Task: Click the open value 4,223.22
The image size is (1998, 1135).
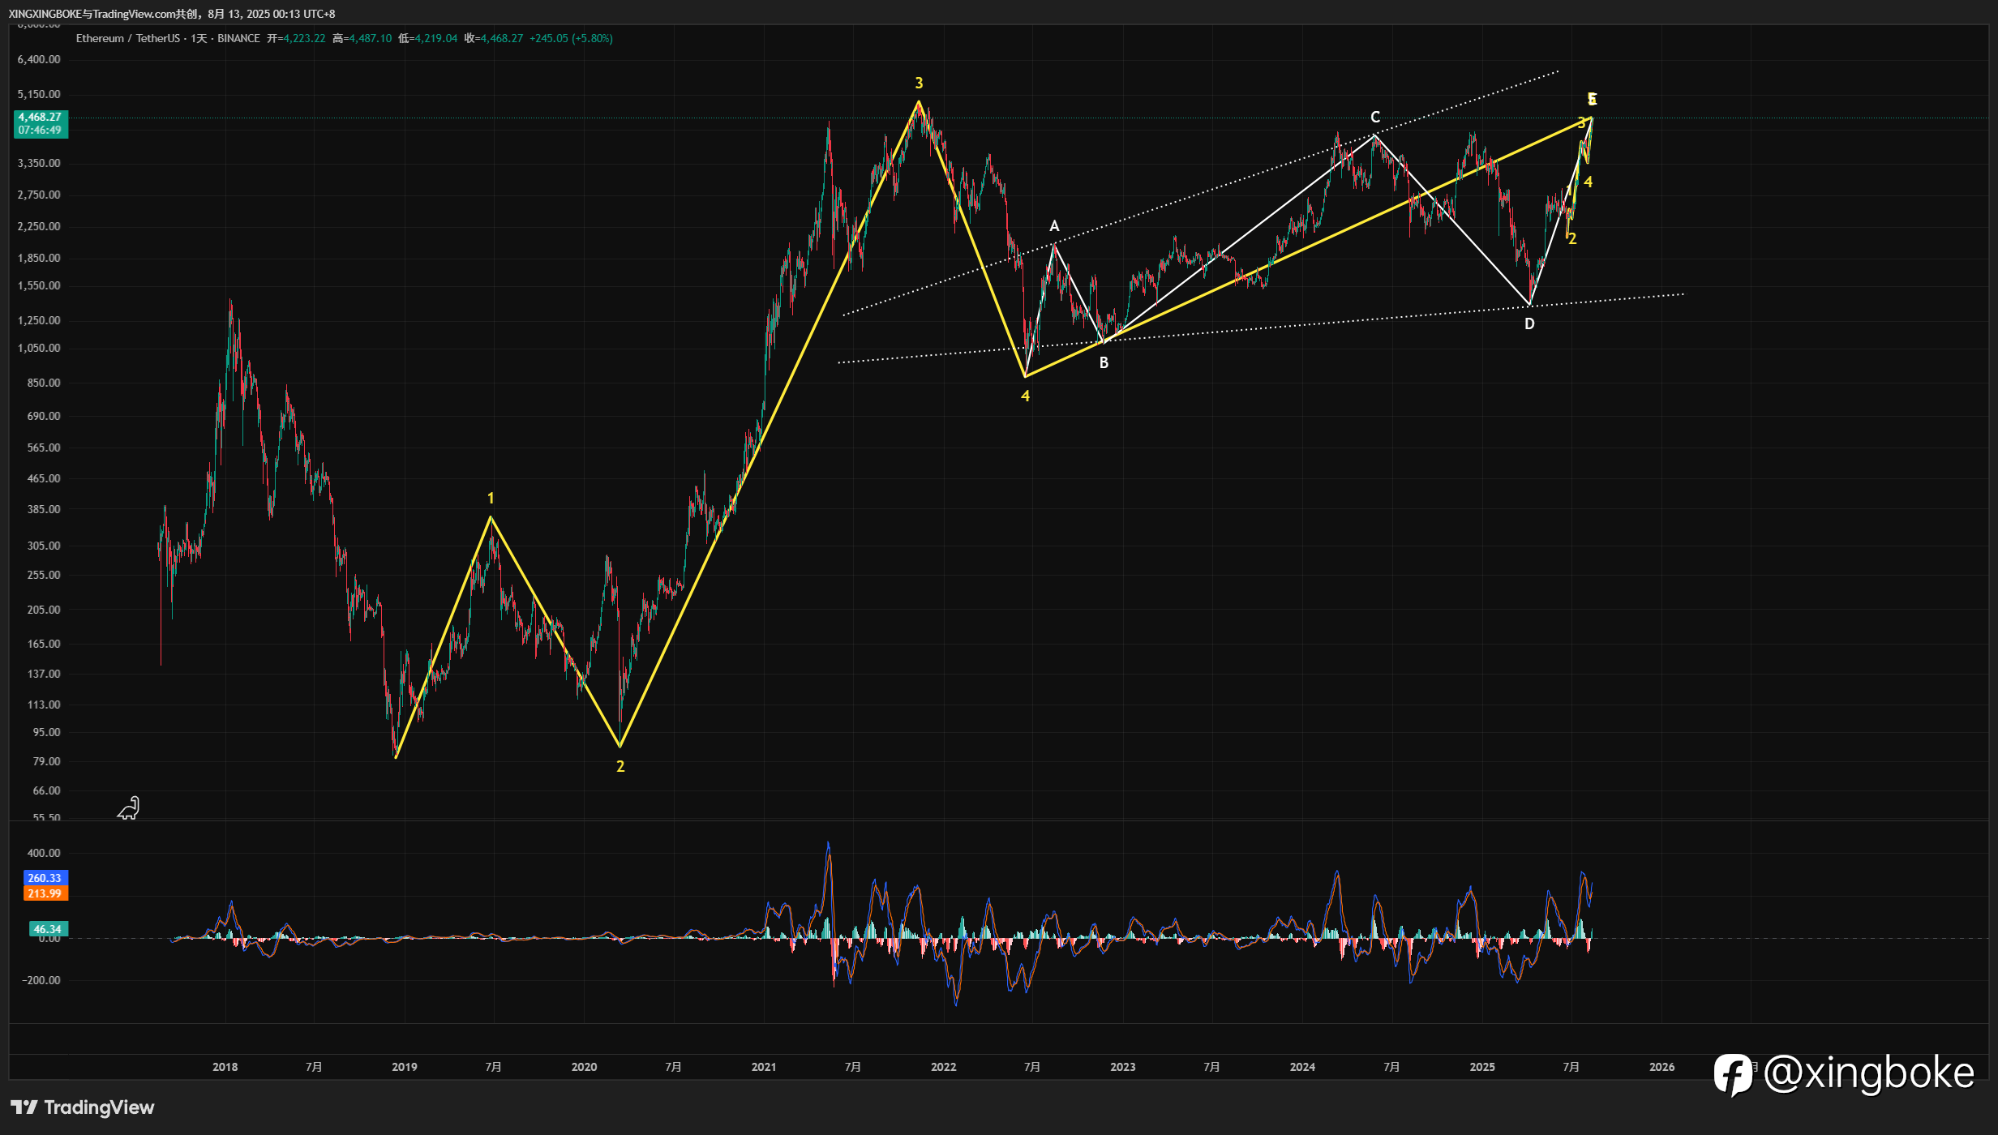Action: [x=304, y=38]
